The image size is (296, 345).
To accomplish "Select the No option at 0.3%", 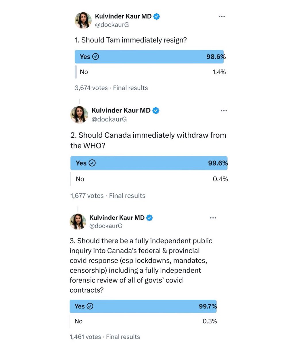I will coord(143,321).
